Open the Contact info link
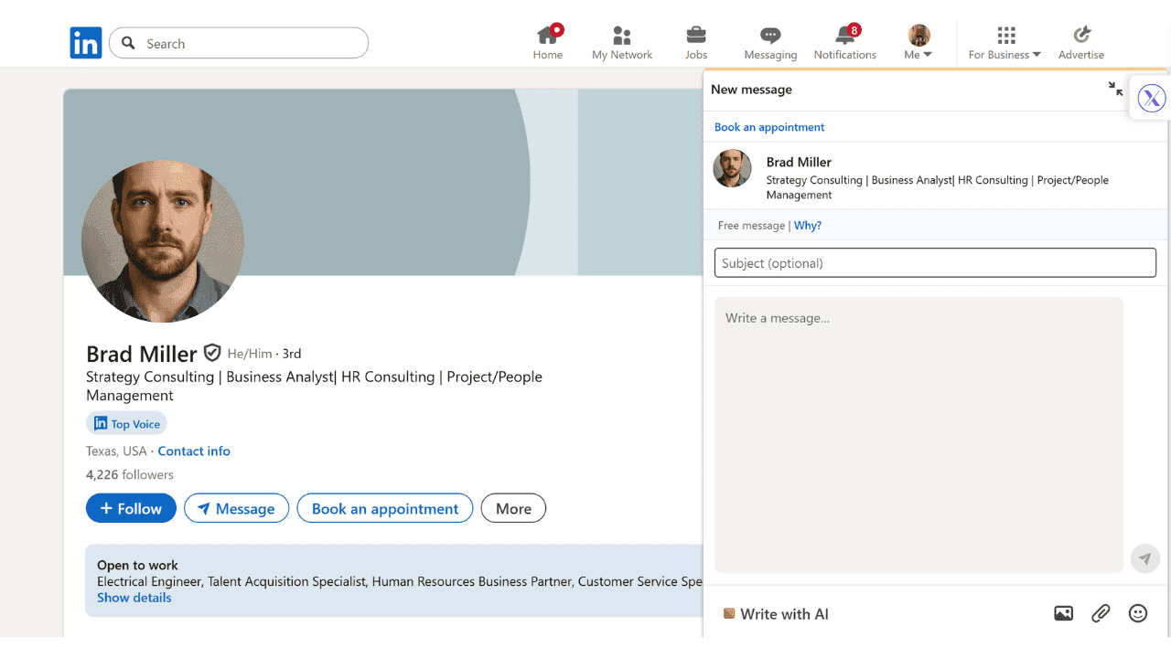Viewport: 1171px width, 658px height. pos(194,451)
